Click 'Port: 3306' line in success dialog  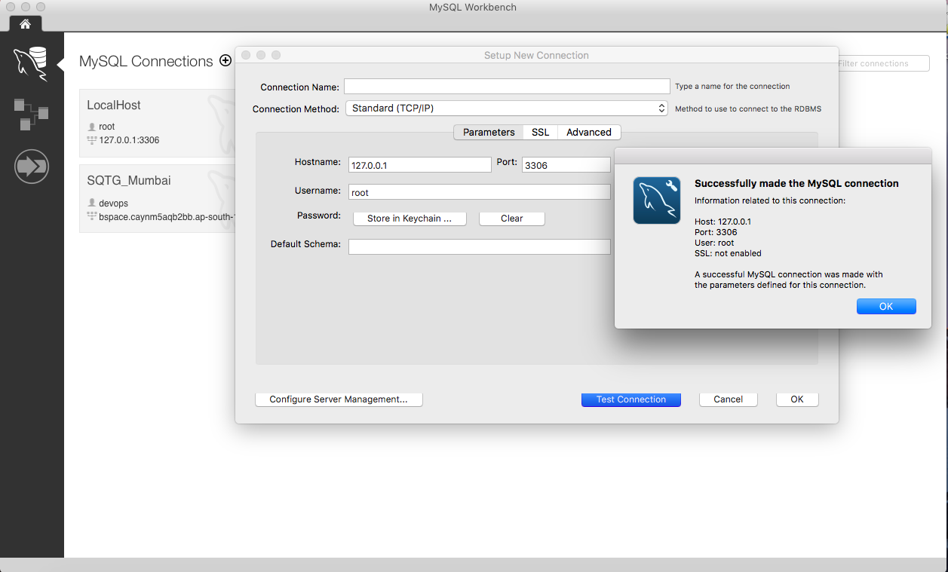point(716,232)
